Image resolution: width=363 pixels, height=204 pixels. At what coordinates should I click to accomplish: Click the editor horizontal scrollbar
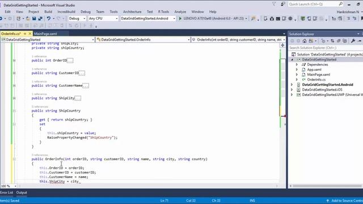[148, 186]
